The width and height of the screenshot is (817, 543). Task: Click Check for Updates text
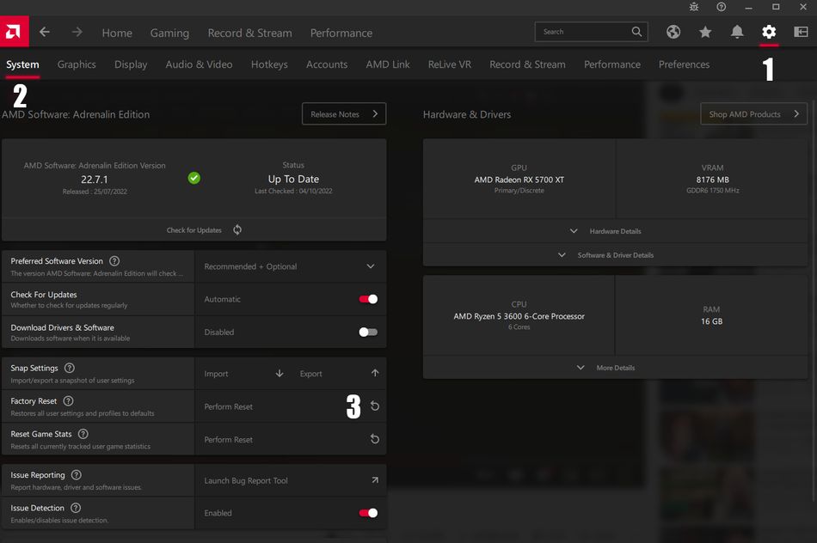click(x=193, y=230)
